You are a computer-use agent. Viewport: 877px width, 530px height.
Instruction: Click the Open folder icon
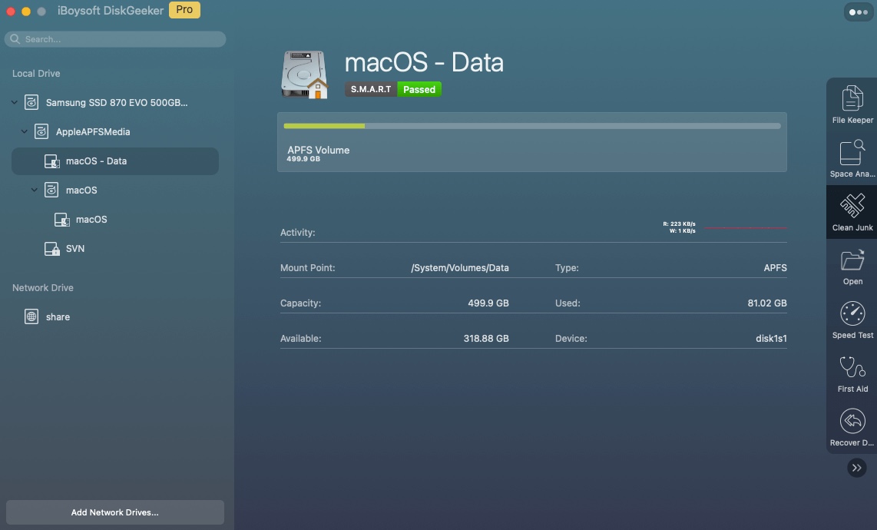[x=852, y=266]
